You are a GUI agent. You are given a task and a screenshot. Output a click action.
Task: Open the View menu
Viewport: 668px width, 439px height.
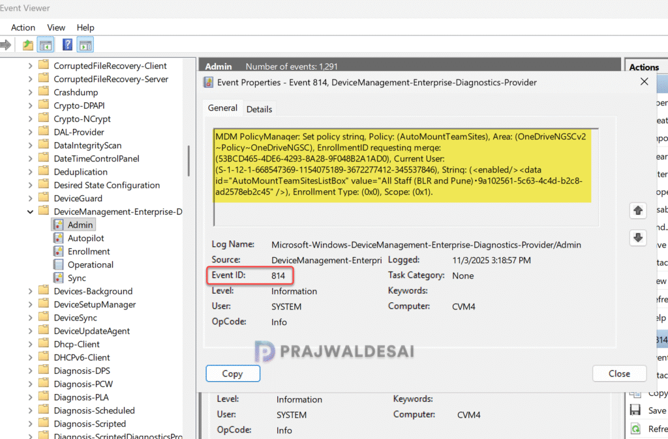coord(56,27)
